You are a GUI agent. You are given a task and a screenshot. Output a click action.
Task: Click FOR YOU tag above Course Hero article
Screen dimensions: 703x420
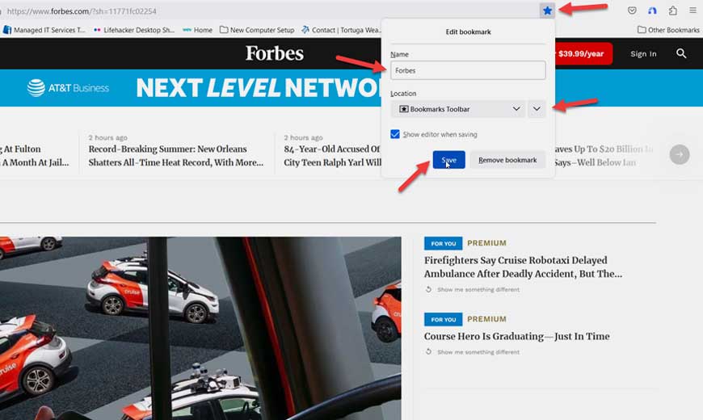(443, 320)
